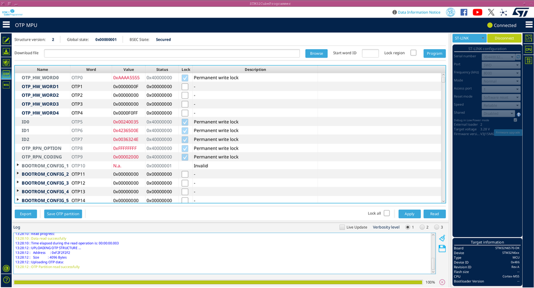Open ST YouTube channel icon
This screenshot has height=288, width=534.
477,12
